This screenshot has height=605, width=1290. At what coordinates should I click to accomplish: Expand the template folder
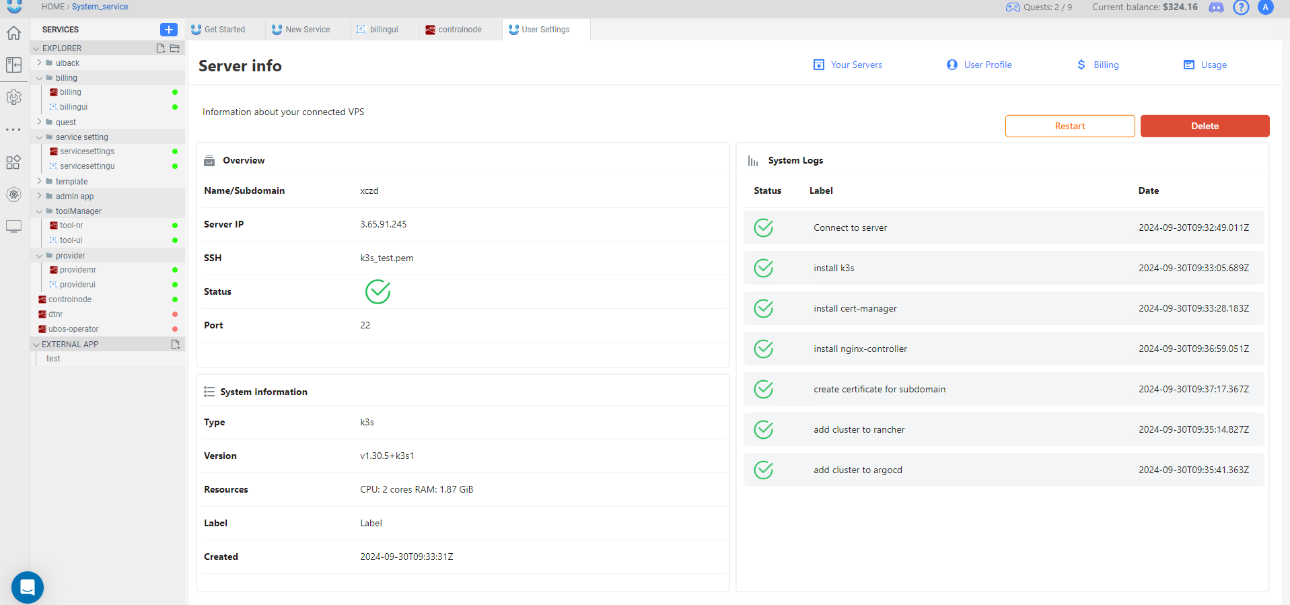click(x=39, y=182)
